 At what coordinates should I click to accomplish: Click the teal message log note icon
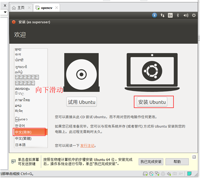189,173
